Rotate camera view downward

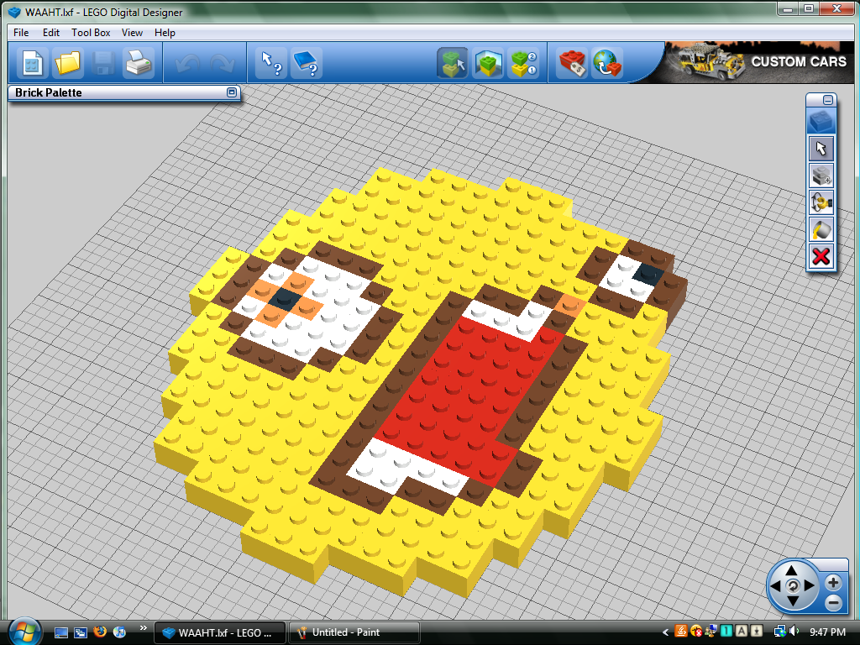(791, 601)
